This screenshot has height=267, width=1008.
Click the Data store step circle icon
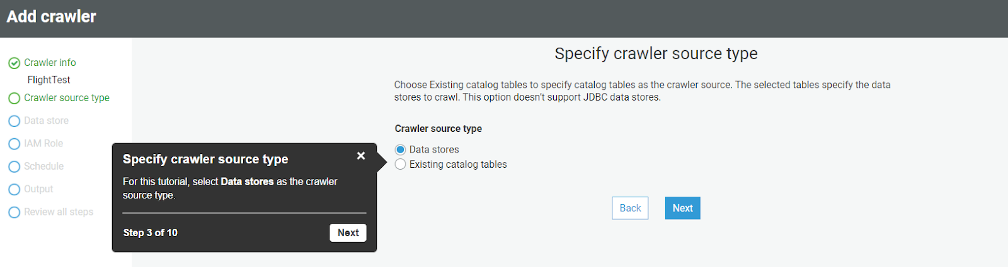(x=14, y=121)
